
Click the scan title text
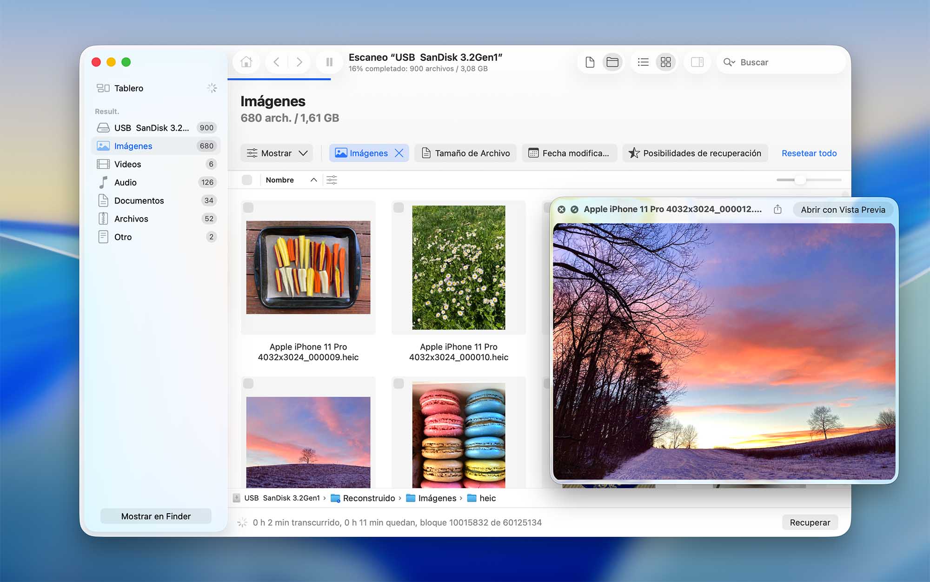425,57
